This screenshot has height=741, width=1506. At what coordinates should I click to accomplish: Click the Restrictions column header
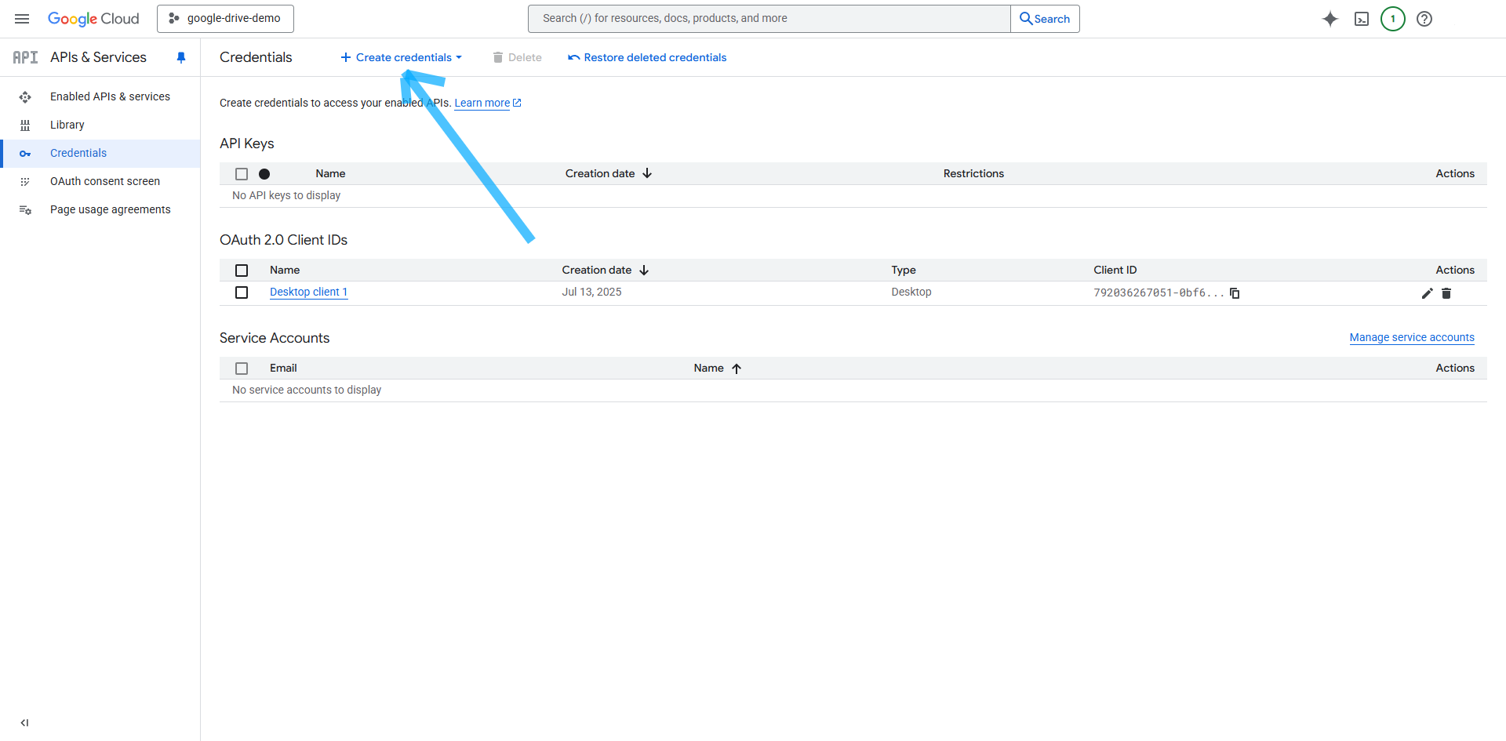tap(973, 173)
